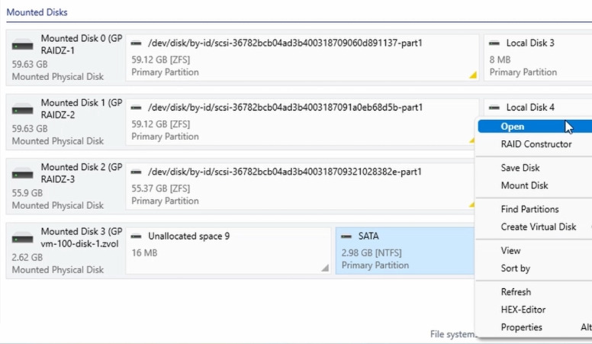Click the Local Disk 4 label
Viewport: 592px width, 344px height.
[530, 108]
